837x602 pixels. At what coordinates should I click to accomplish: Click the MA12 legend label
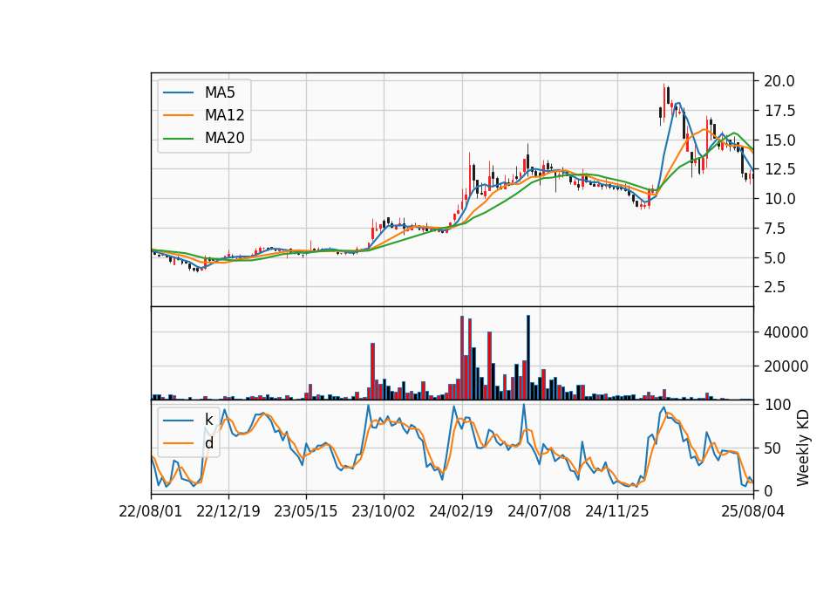224,115
